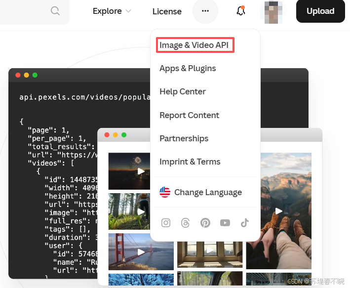Click the "videos": [ line in JSON
The height and width of the screenshot is (288, 350).
51,163
